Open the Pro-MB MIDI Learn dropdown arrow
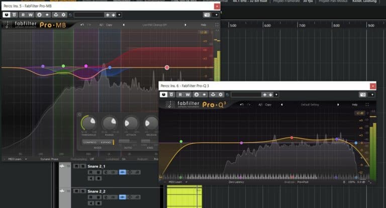This screenshot has width=386, height=208. point(26,159)
